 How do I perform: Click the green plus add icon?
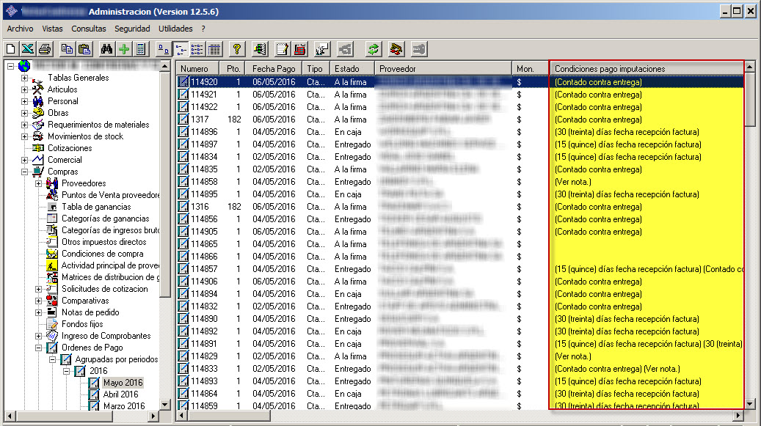coord(123,49)
